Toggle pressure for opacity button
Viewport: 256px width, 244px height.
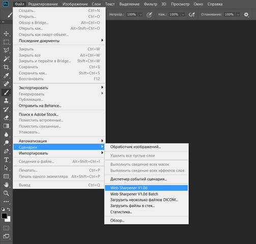point(149,15)
